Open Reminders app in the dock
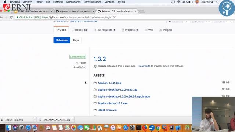The image size is (235, 132). pos(61,128)
